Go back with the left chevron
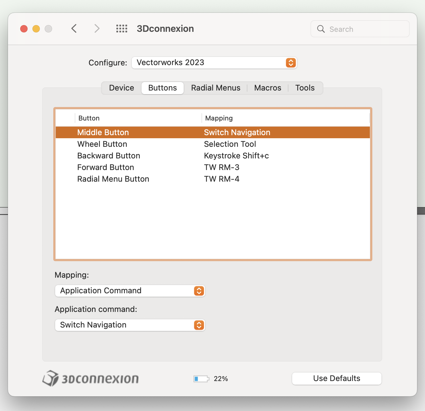 click(x=74, y=29)
